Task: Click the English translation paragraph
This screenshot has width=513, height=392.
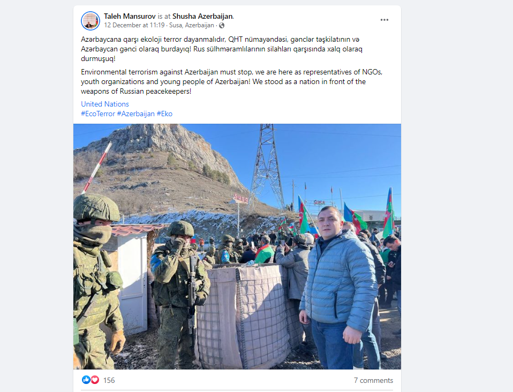Action: pyautogui.click(x=232, y=81)
